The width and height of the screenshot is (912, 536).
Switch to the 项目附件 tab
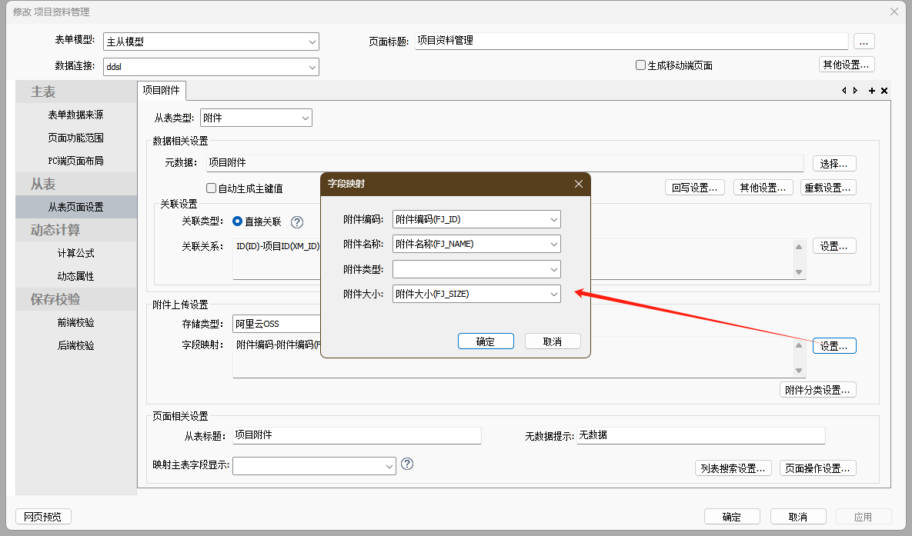162,91
